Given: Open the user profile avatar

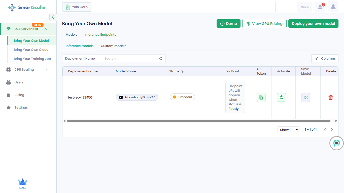Looking at the screenshot, I should (333, 7).
